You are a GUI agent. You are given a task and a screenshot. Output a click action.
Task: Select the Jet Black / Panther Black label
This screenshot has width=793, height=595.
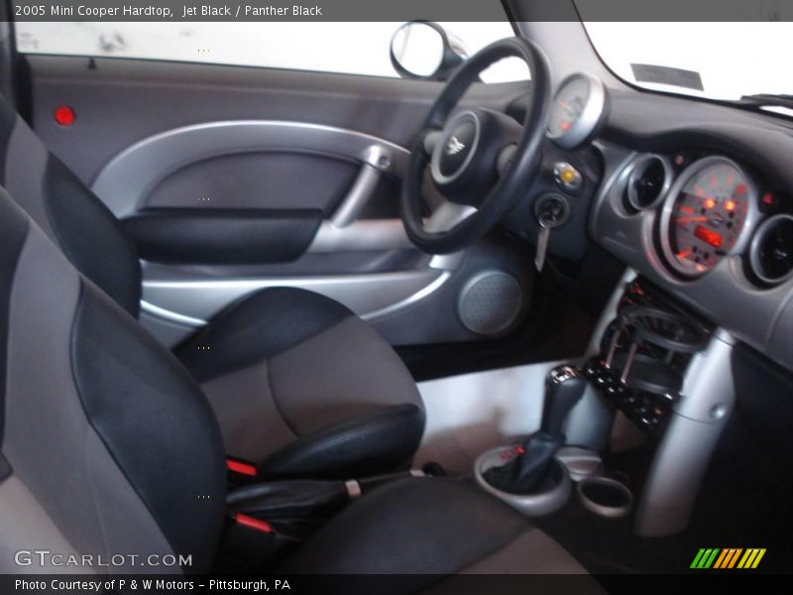pos(253,10)
